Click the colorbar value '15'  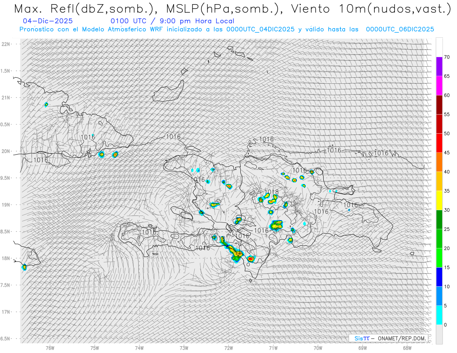click(x=447, y=267)
